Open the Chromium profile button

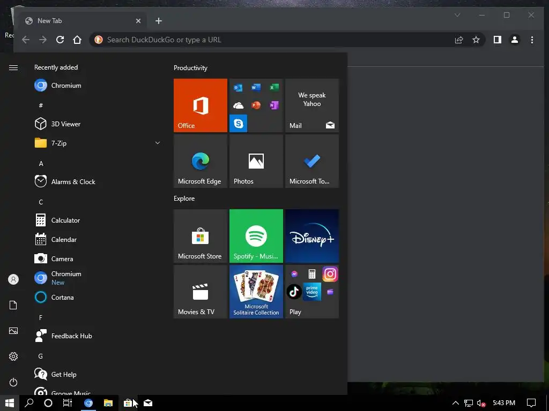[x=515, y=40]
